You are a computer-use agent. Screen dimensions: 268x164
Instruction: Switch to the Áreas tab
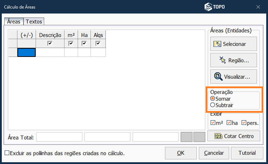click(14, 22)
